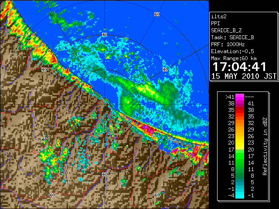Click the 60 range label in southeast land area

[157, 195]
